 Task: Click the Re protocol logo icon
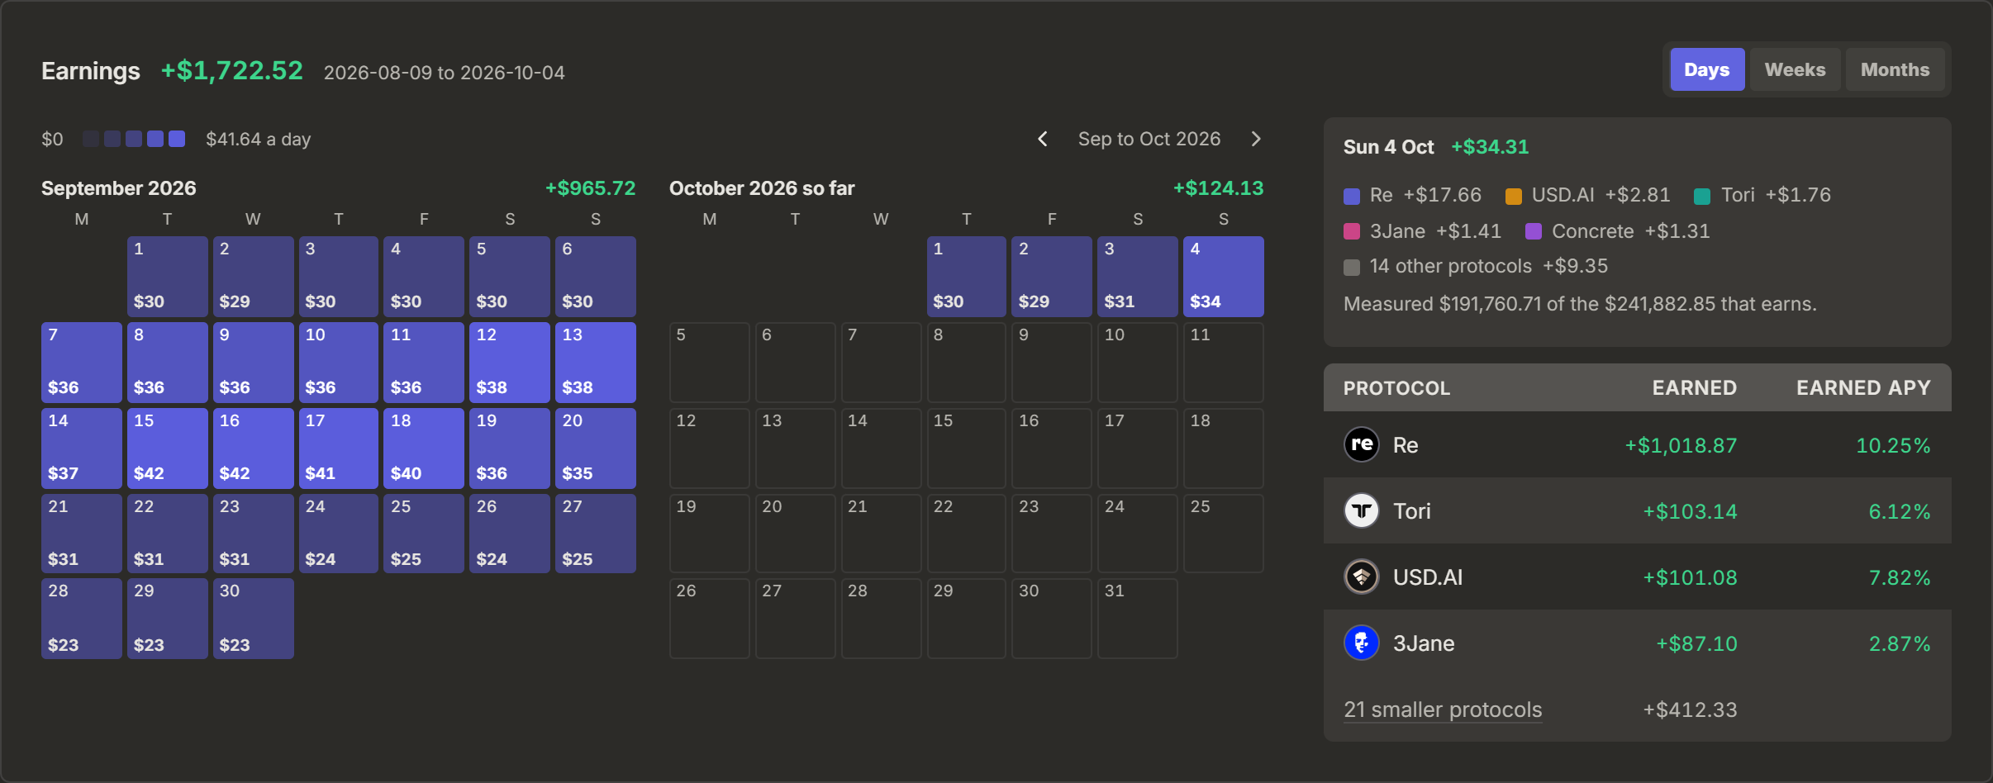pos(1362,444)
